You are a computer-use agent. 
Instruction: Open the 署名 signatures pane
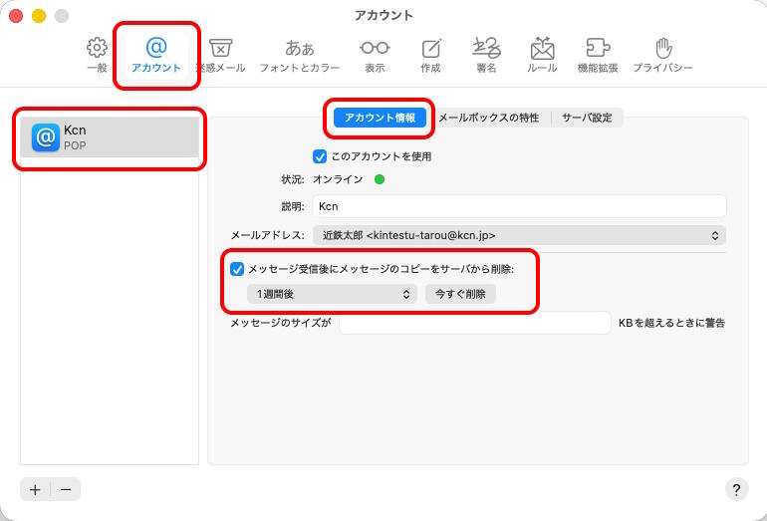486,55
